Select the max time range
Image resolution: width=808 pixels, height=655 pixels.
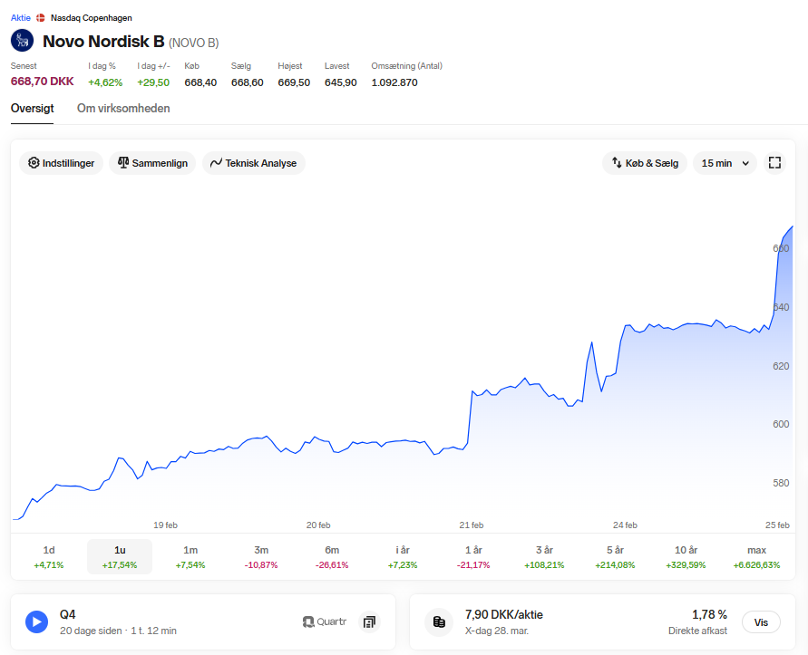(x=756, y=556)
